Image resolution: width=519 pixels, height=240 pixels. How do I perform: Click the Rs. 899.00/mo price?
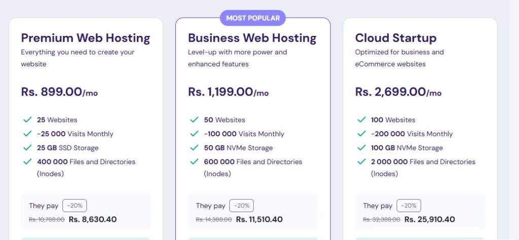point(60,92)
